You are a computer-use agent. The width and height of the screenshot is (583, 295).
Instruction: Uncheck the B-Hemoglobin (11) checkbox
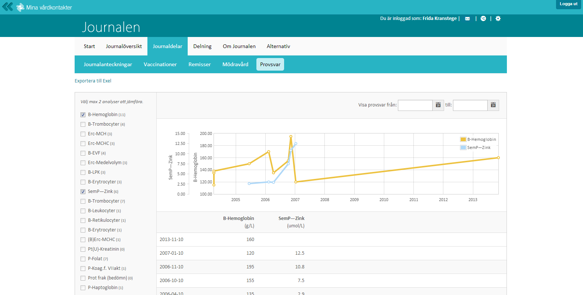(x=83, y=115)
